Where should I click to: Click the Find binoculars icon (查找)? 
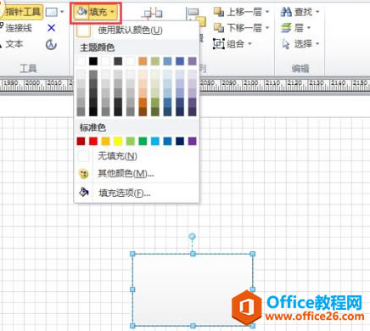pyautogui.click(x=286, y=12)
